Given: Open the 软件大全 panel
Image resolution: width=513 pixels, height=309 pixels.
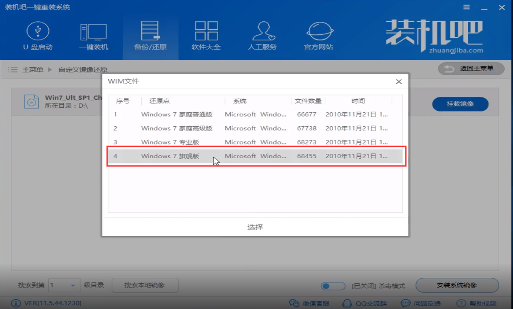Looking at the screenshot, I should pos(206,36).
